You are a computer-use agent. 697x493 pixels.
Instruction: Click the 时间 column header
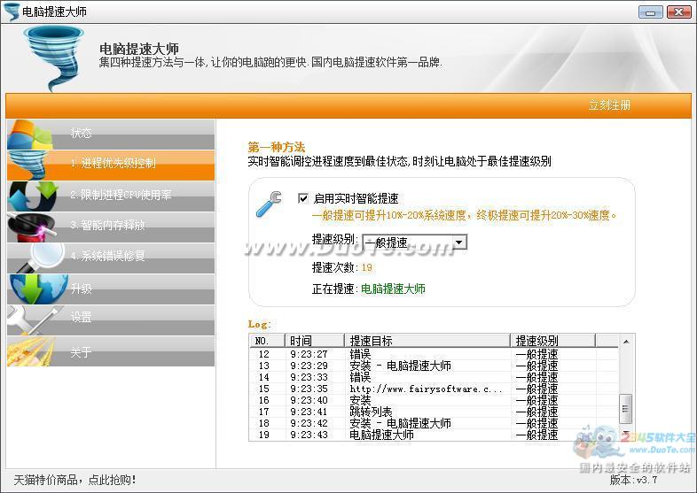click(315, 341)
